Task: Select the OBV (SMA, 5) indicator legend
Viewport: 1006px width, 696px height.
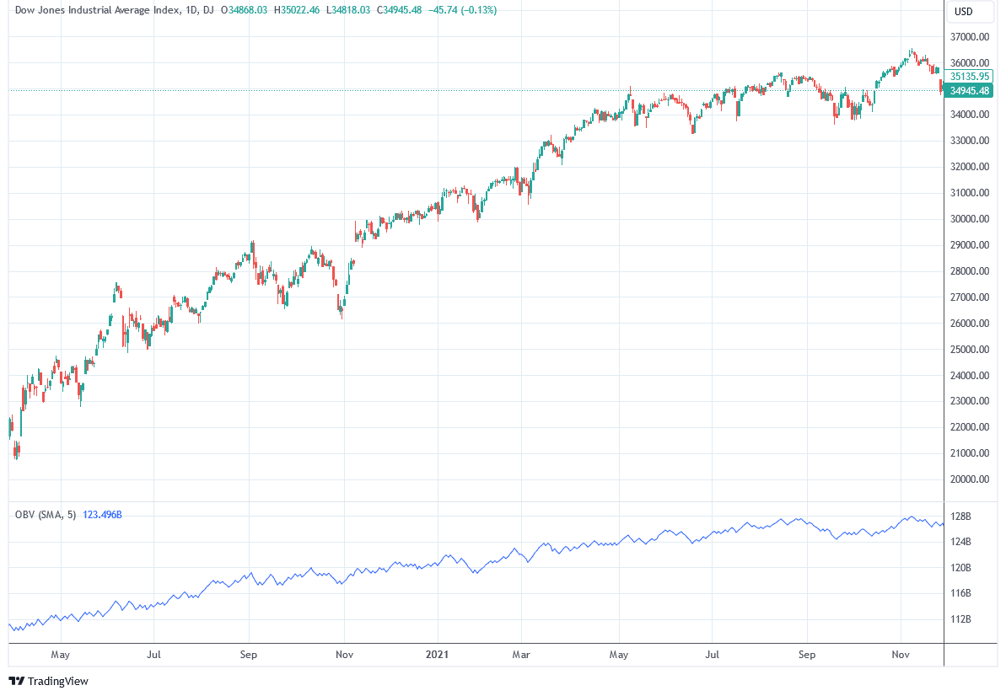Action: click(x=46, y=514)
